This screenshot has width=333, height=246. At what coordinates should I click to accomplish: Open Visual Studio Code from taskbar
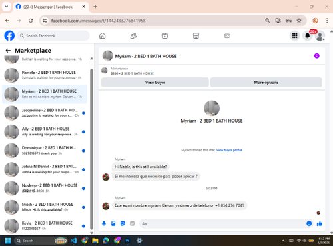[x=74, y=241]
